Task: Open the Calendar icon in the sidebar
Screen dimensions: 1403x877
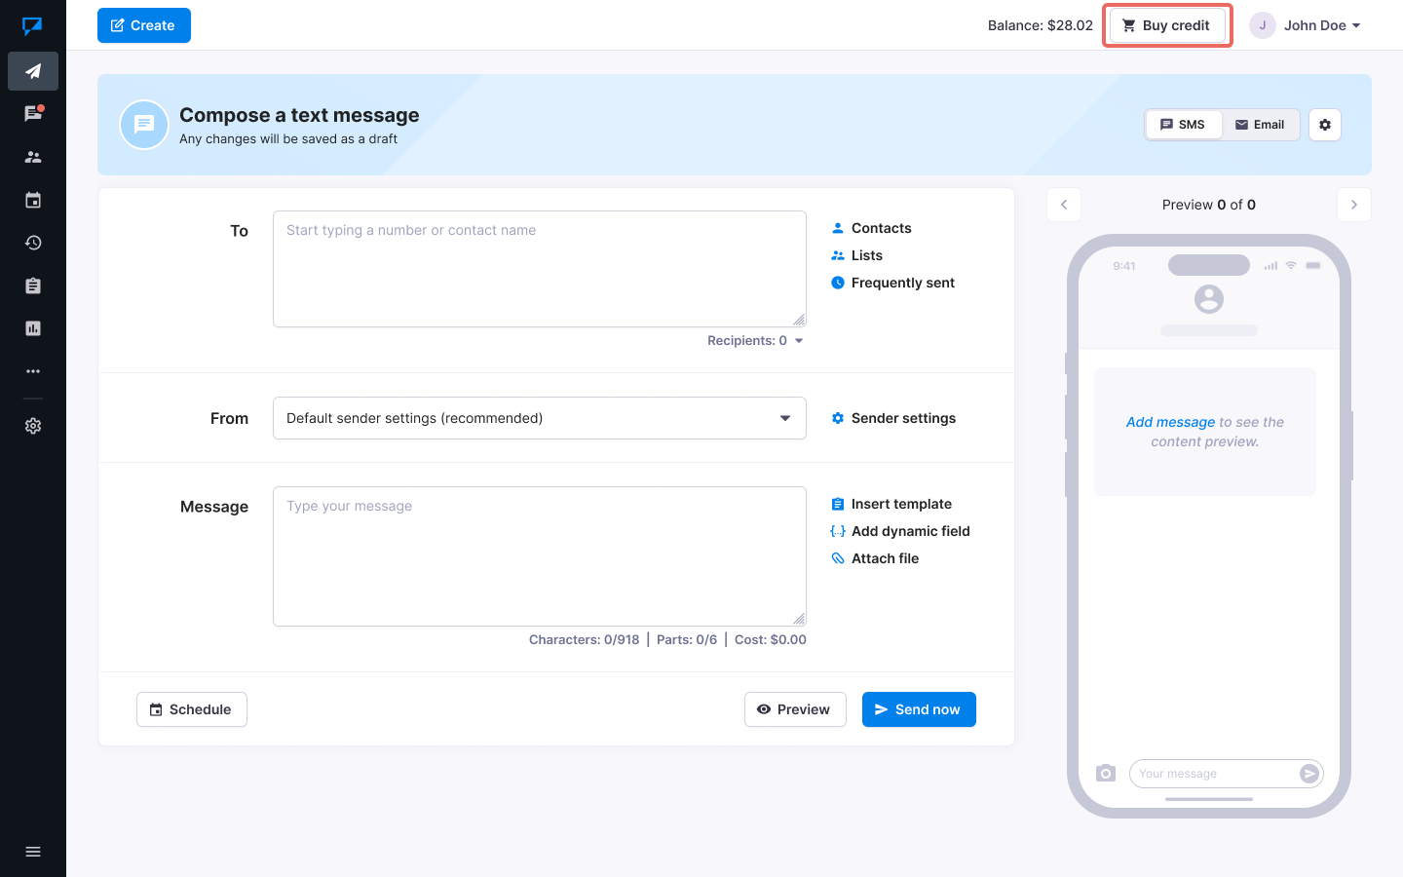Action: [33, 200]
